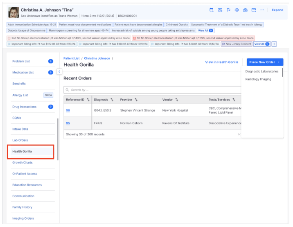Screen dimensions: 293x227
Task: Click billing info flag with $160.05 CR
Action: click(x=113, y=44)
